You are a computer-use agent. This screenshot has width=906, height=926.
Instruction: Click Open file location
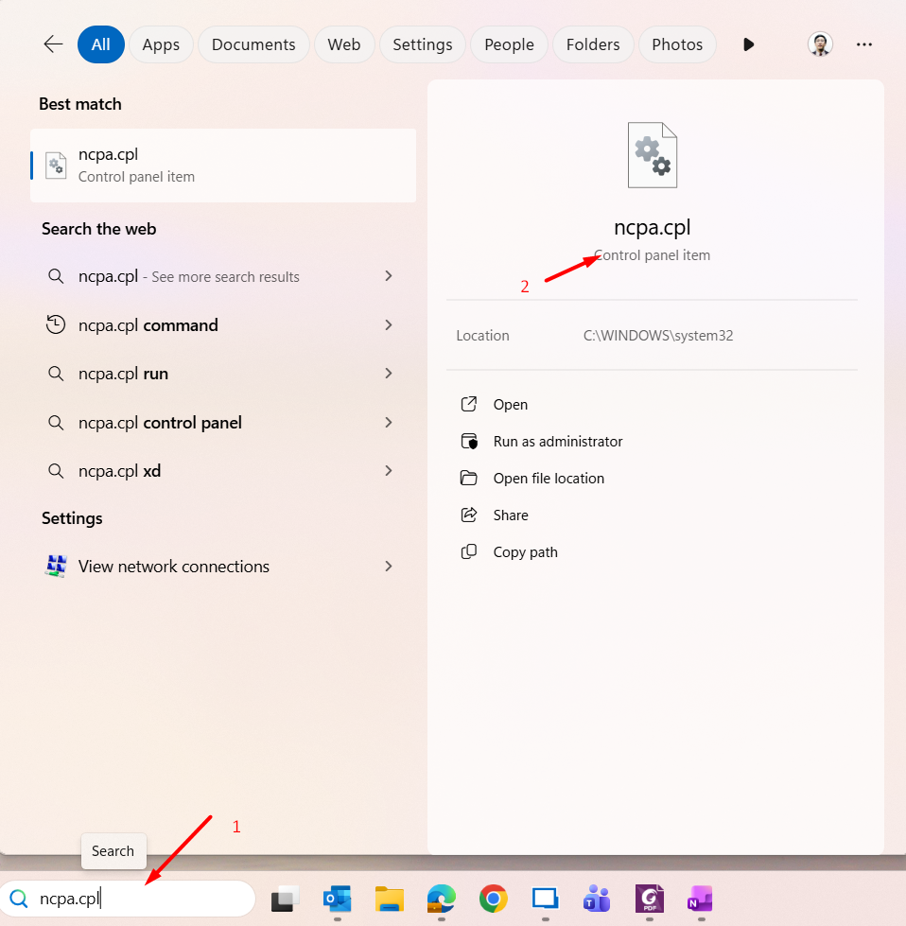click(548, 479)
